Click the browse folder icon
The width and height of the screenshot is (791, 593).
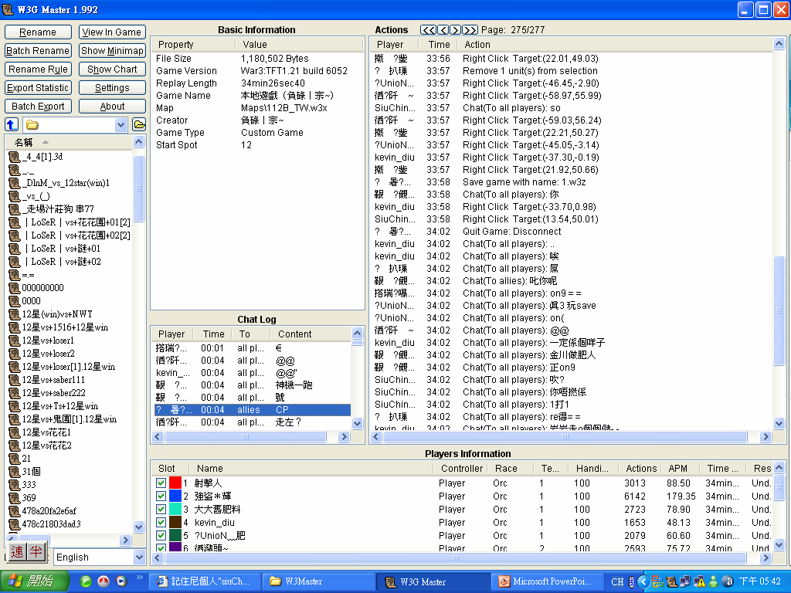coord(139,124)
